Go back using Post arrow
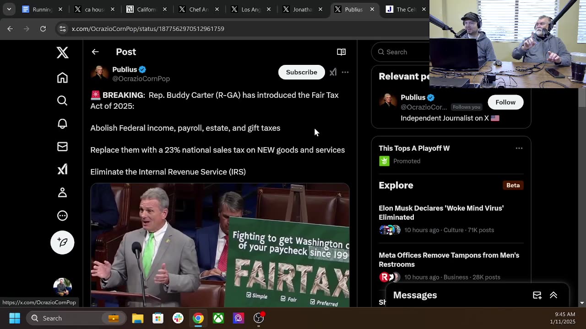The height and width of the screenshot is (329, 586). point(95,52)
